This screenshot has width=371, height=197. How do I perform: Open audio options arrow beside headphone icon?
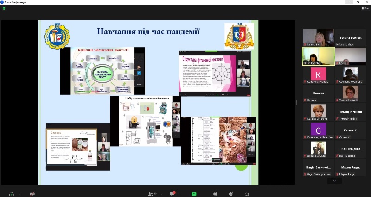coord(20,194)
